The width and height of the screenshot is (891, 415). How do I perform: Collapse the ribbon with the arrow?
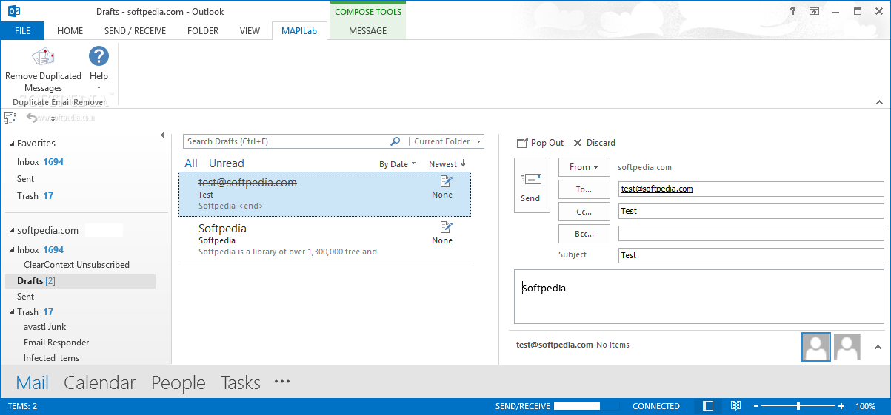(x=879, y=102)
